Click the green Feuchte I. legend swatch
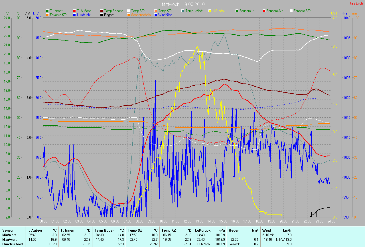The height and width of the screenshot is (247, 365). click(237, 11)
